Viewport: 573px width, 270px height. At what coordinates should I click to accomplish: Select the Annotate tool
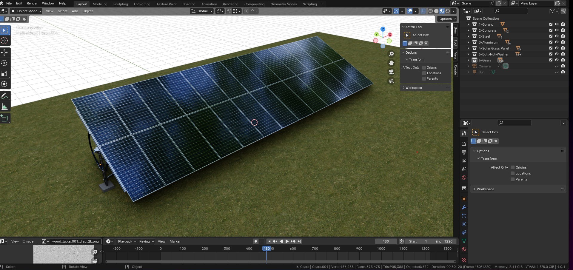[x=4, y=96]
